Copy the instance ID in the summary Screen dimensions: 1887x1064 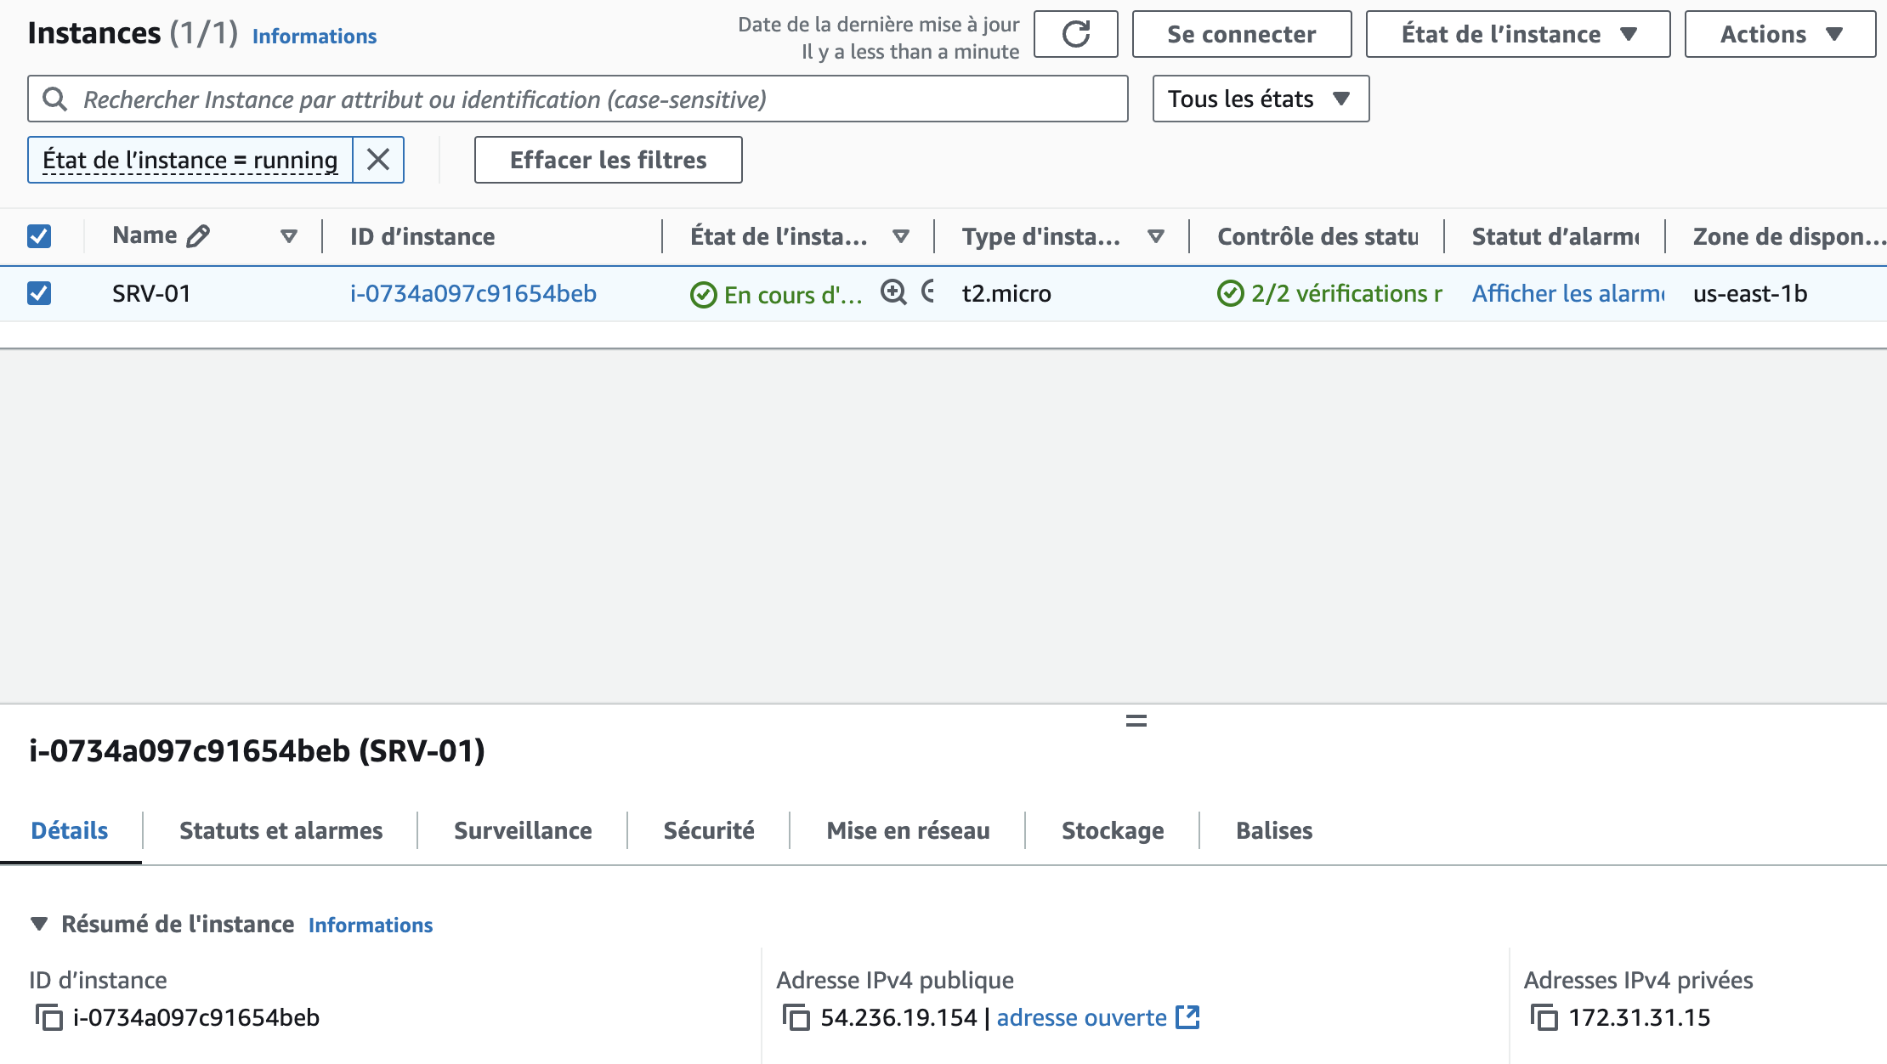(48, 1017)
